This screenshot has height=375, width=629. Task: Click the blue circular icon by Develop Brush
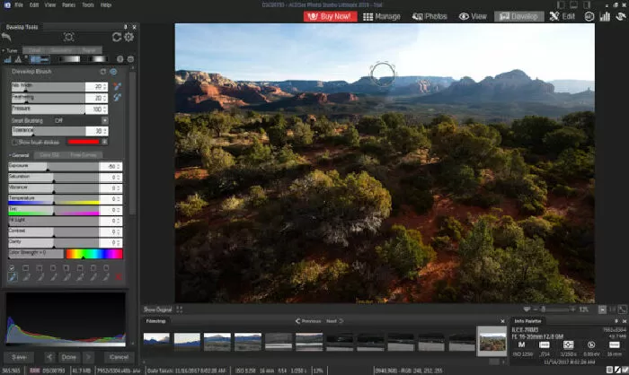[113, 71]
